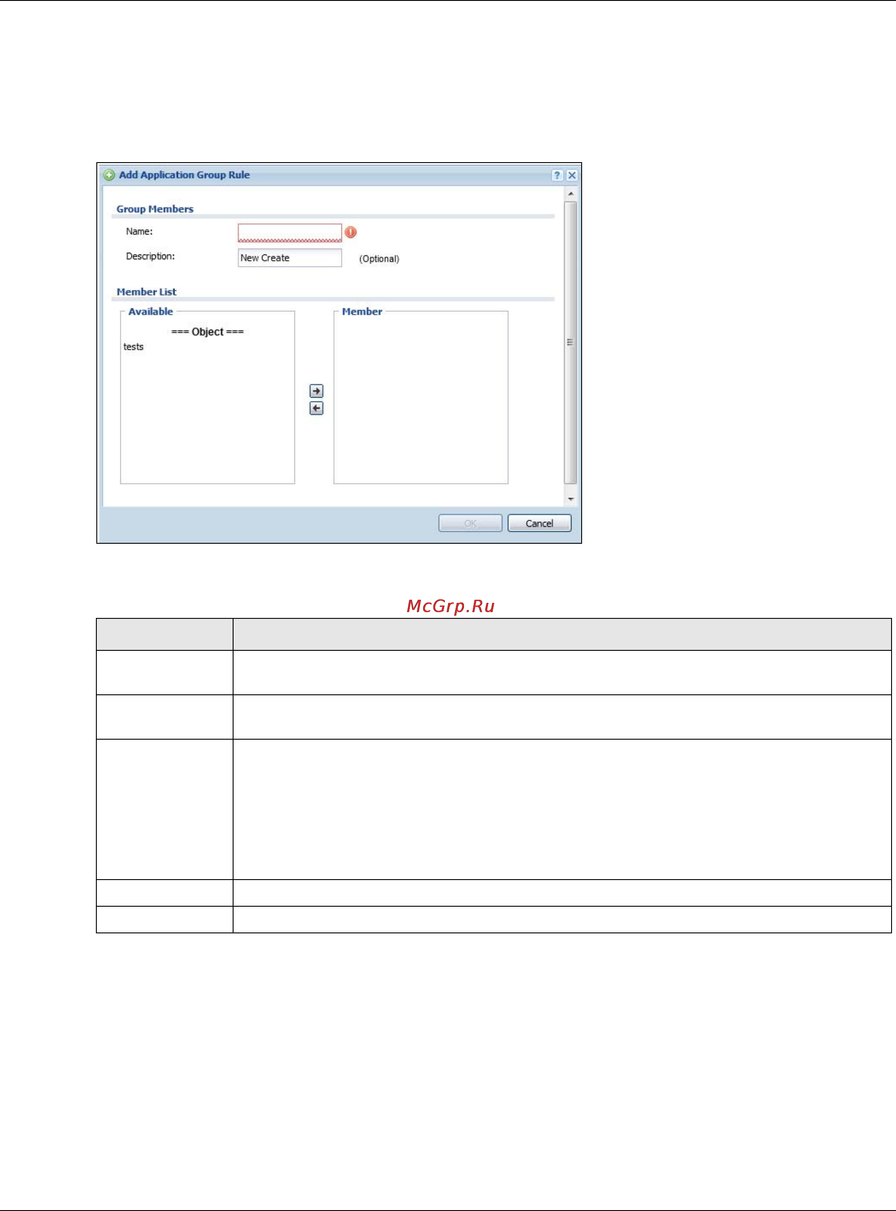Close the Add Application Group Rule dialog
The width and height of the screenshot is (896, 1211).
[572, 175]
